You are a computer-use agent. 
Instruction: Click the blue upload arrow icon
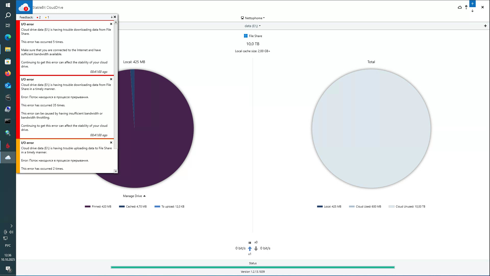point(250,248)
